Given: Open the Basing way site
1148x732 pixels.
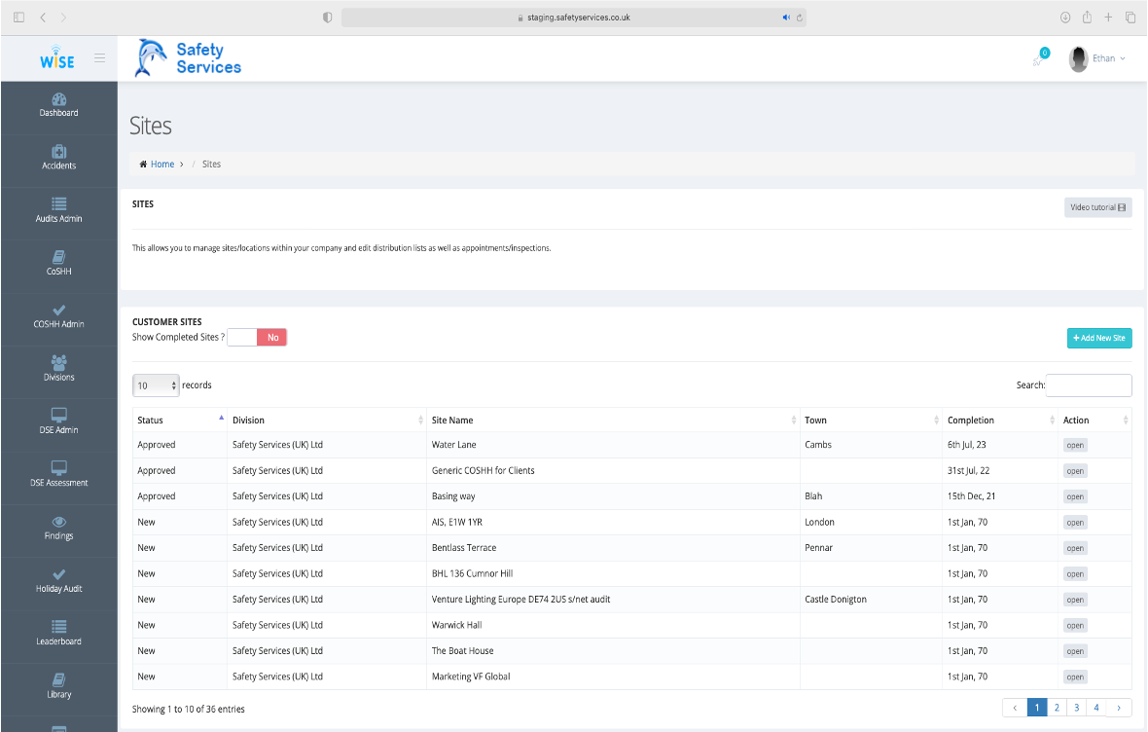Looking at the screenshot, I should point(1075,496).
